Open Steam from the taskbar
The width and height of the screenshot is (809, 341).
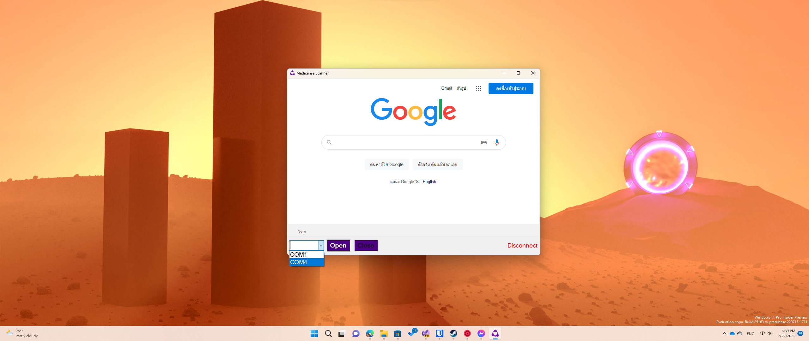point(453,333)
